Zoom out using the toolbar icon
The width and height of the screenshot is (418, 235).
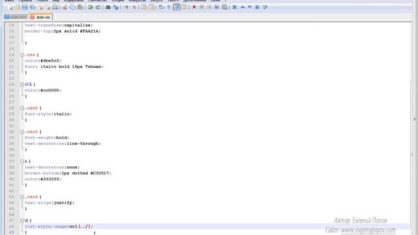[x=134, y=7]
